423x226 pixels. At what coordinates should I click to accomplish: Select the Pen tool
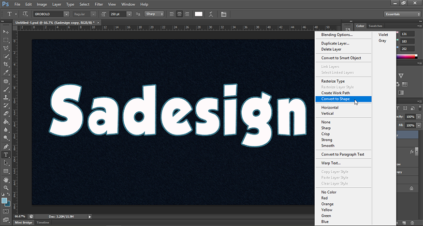tap(6, 147)
